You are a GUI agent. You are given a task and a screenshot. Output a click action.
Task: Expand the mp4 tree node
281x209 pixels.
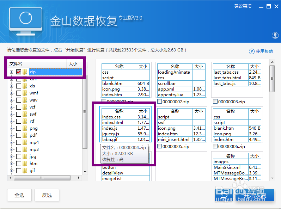[12, 142]
